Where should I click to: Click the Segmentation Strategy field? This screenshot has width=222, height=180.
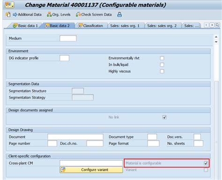[82, 98]
